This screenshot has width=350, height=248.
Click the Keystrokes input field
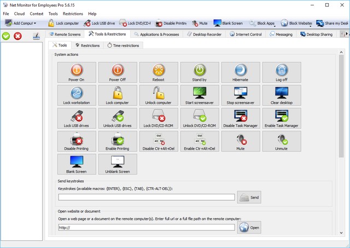point(146,197)
